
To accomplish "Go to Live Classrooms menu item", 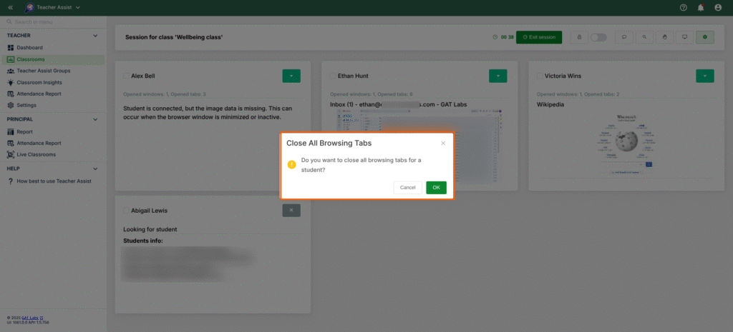I will 36,154.
